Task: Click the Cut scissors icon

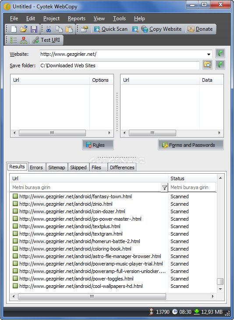Action: click(49, 29)
